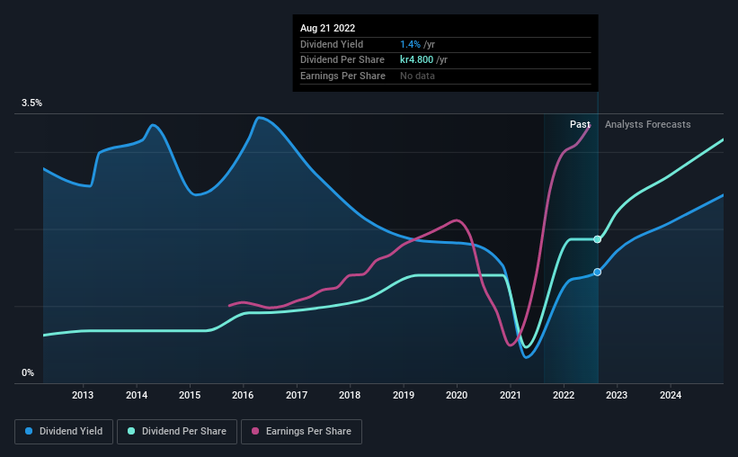Viewport: 738px width, 457px height.
Task: Toggle the Dividend Yield legend button
Action: pyautogui.click(x=64, y=432)
